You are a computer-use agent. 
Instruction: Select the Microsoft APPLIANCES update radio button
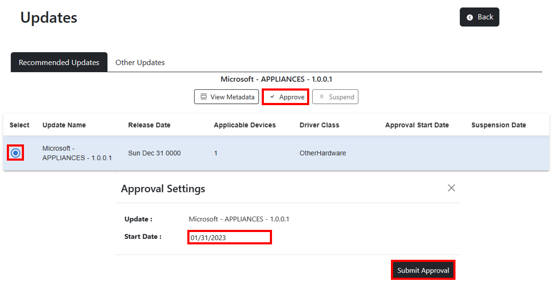pos(15,153)
